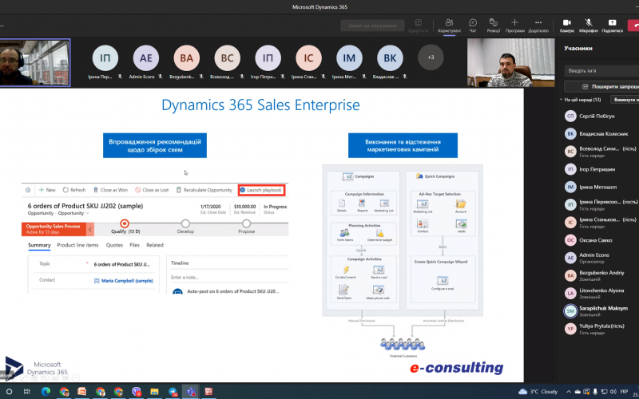
Task: Click Close as Lost in the slide
Action: (152, 190)
